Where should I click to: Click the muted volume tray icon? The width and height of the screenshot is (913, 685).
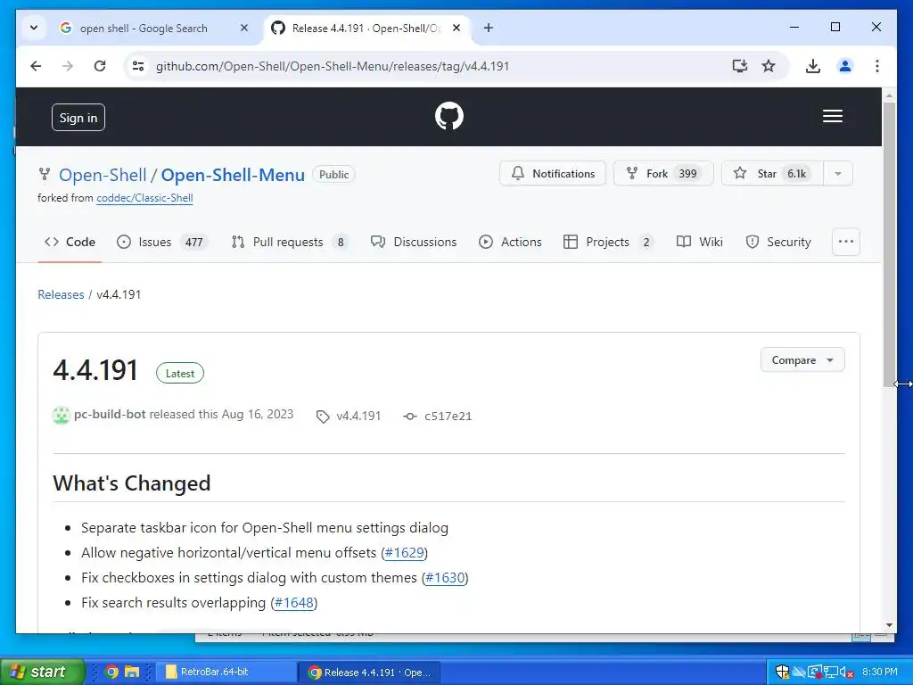[x=847, y=673]
